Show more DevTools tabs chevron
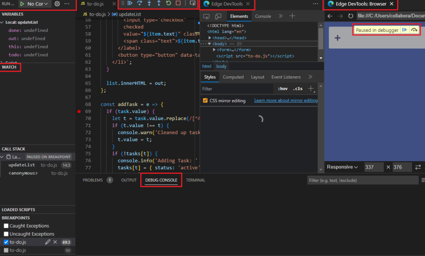This screenshot has height=256, width=425. (x=281, y=16)
